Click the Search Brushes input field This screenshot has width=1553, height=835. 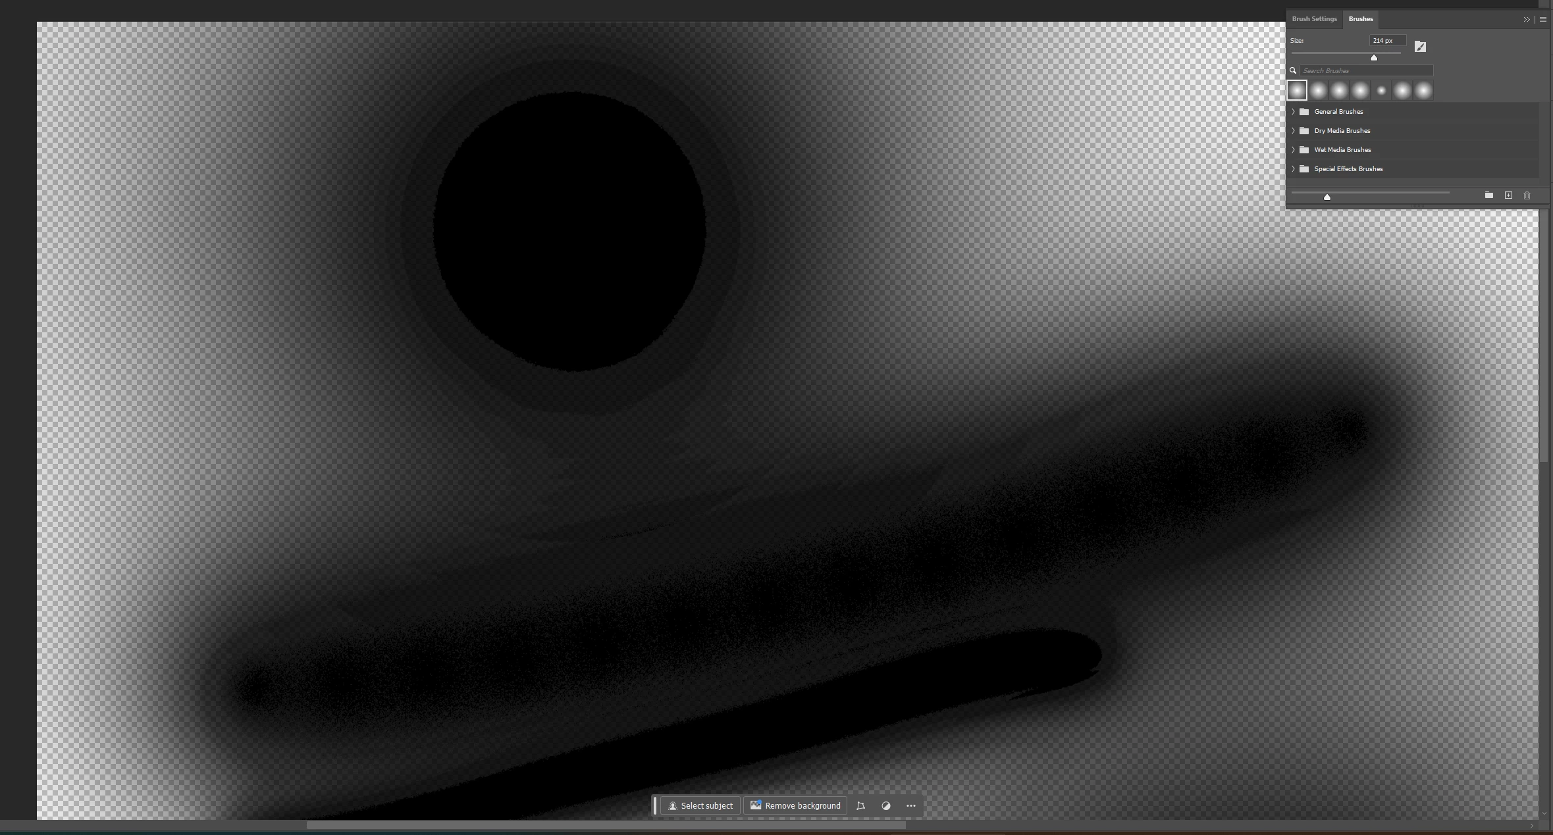[x=1366, y=71]
